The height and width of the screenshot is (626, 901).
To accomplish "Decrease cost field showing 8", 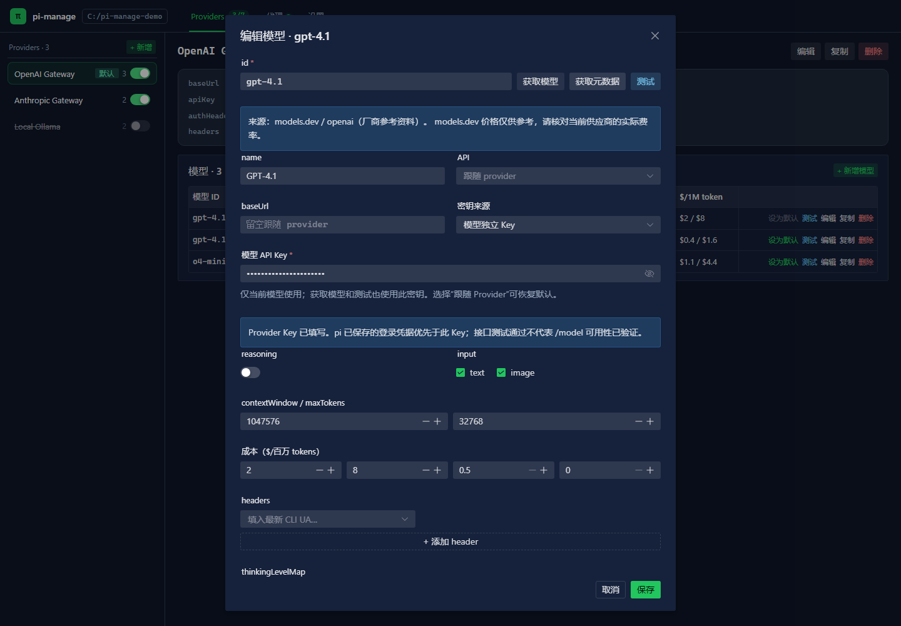I will pyautogui.click(x=426, y=470).
